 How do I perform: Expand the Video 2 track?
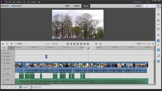(2, 56)
